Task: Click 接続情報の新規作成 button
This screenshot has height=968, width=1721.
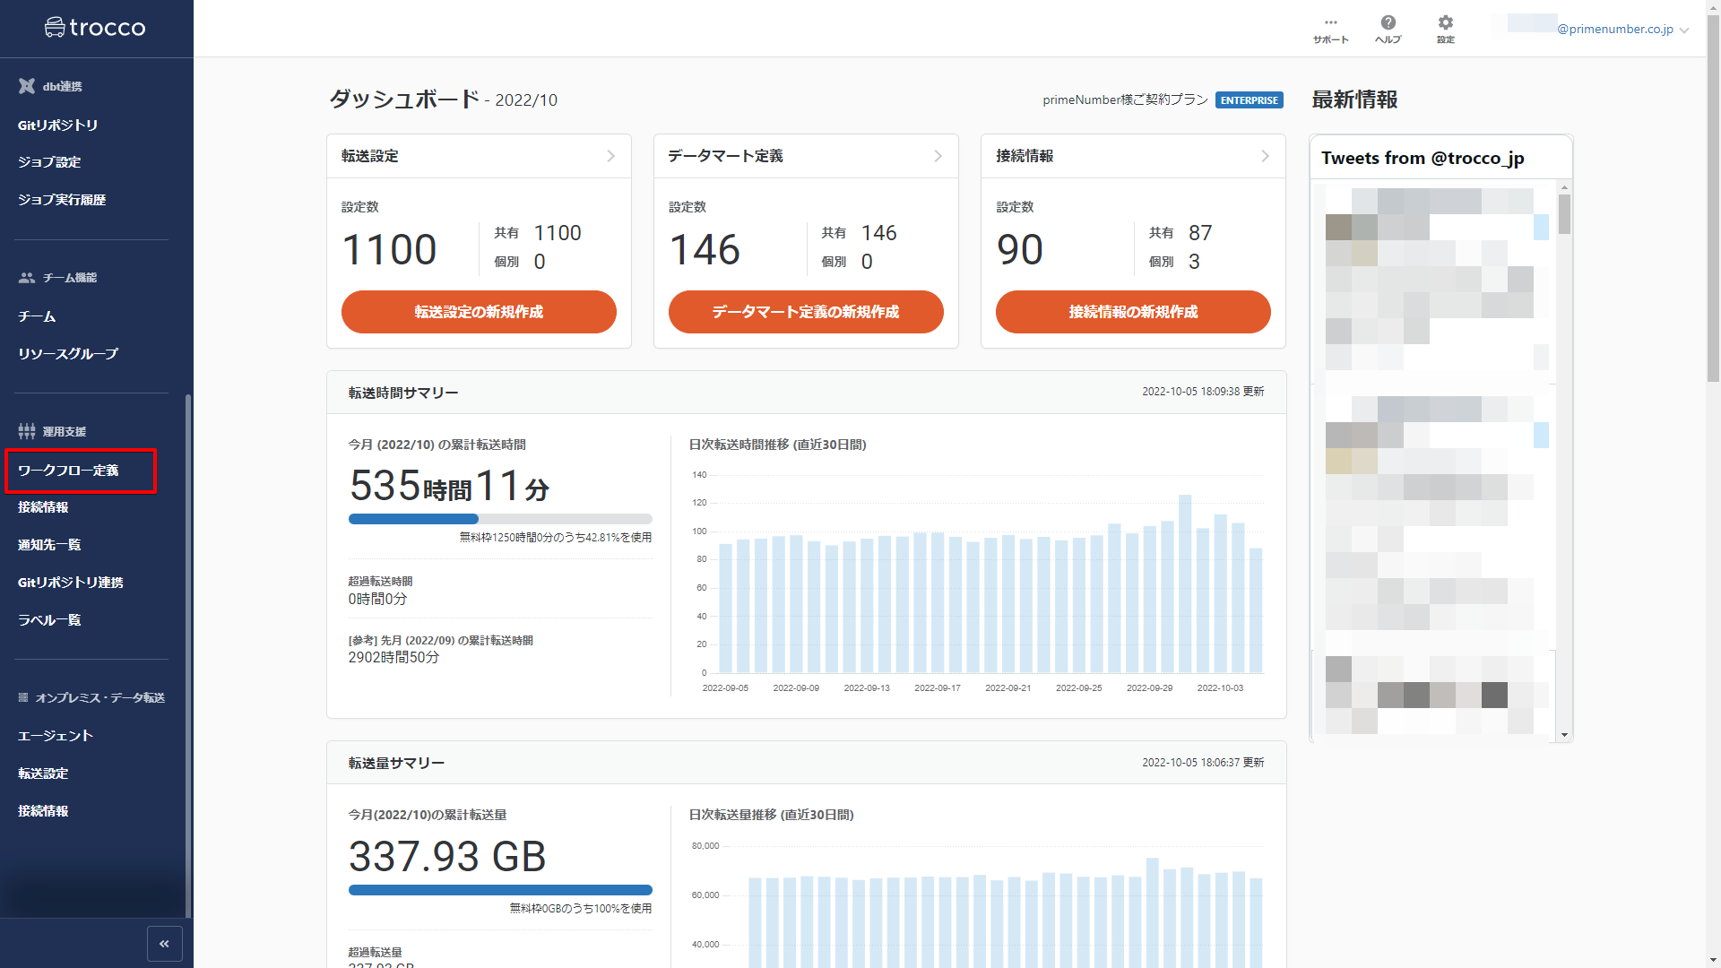Action: pyautogui.click(x=1133, y=312)
